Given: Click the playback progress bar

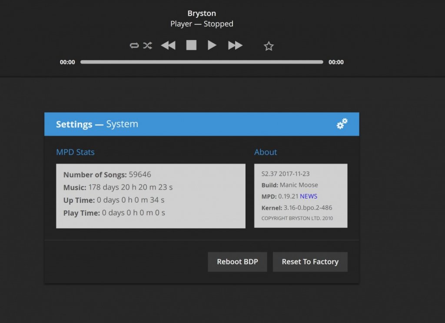Looking at the screenshot, I should point(202,62).
